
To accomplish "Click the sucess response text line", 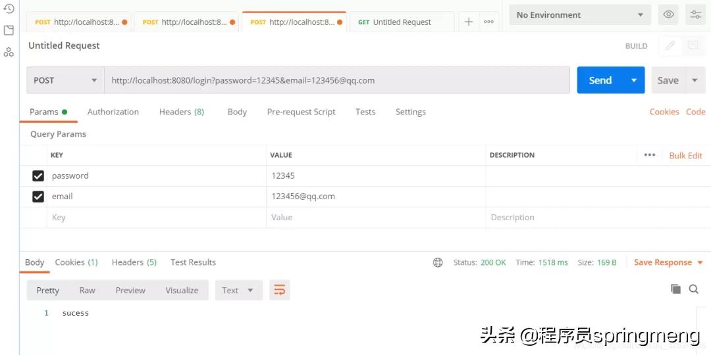I will pyautogui.click(x=75, y=313).
